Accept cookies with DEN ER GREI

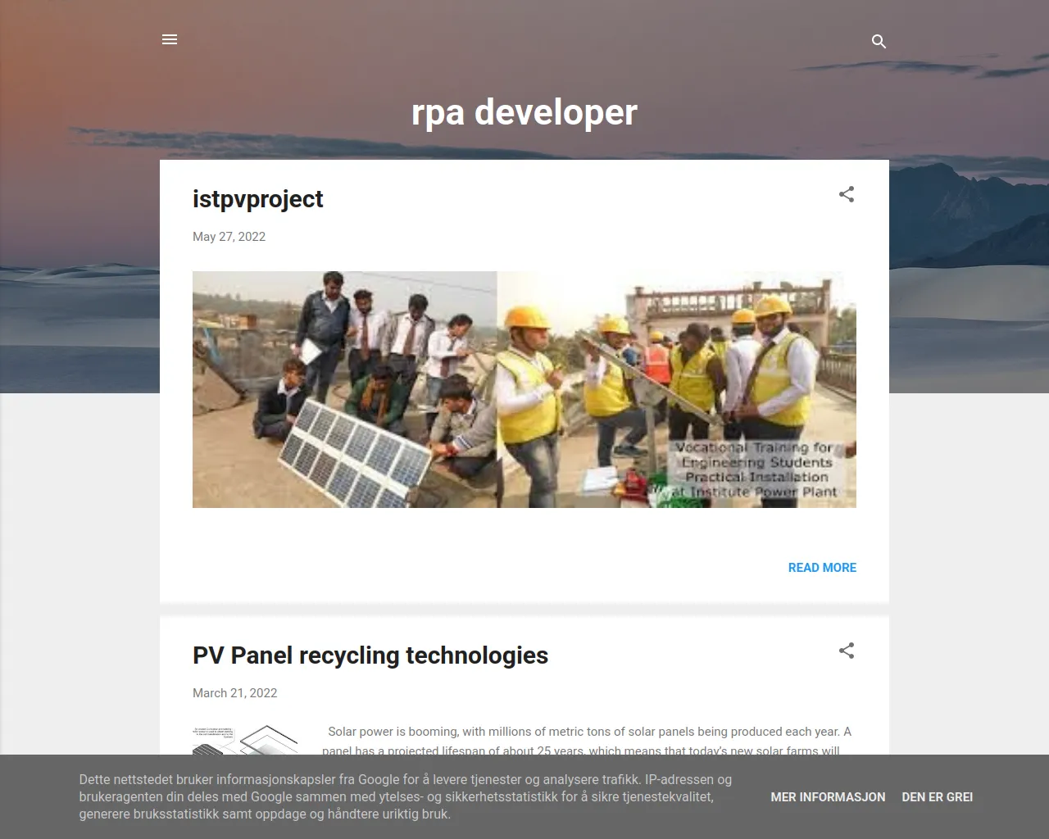(x=937, y=797)
